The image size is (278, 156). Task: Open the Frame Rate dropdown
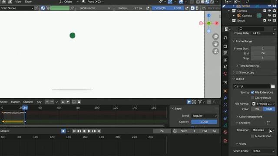(263, 33)
